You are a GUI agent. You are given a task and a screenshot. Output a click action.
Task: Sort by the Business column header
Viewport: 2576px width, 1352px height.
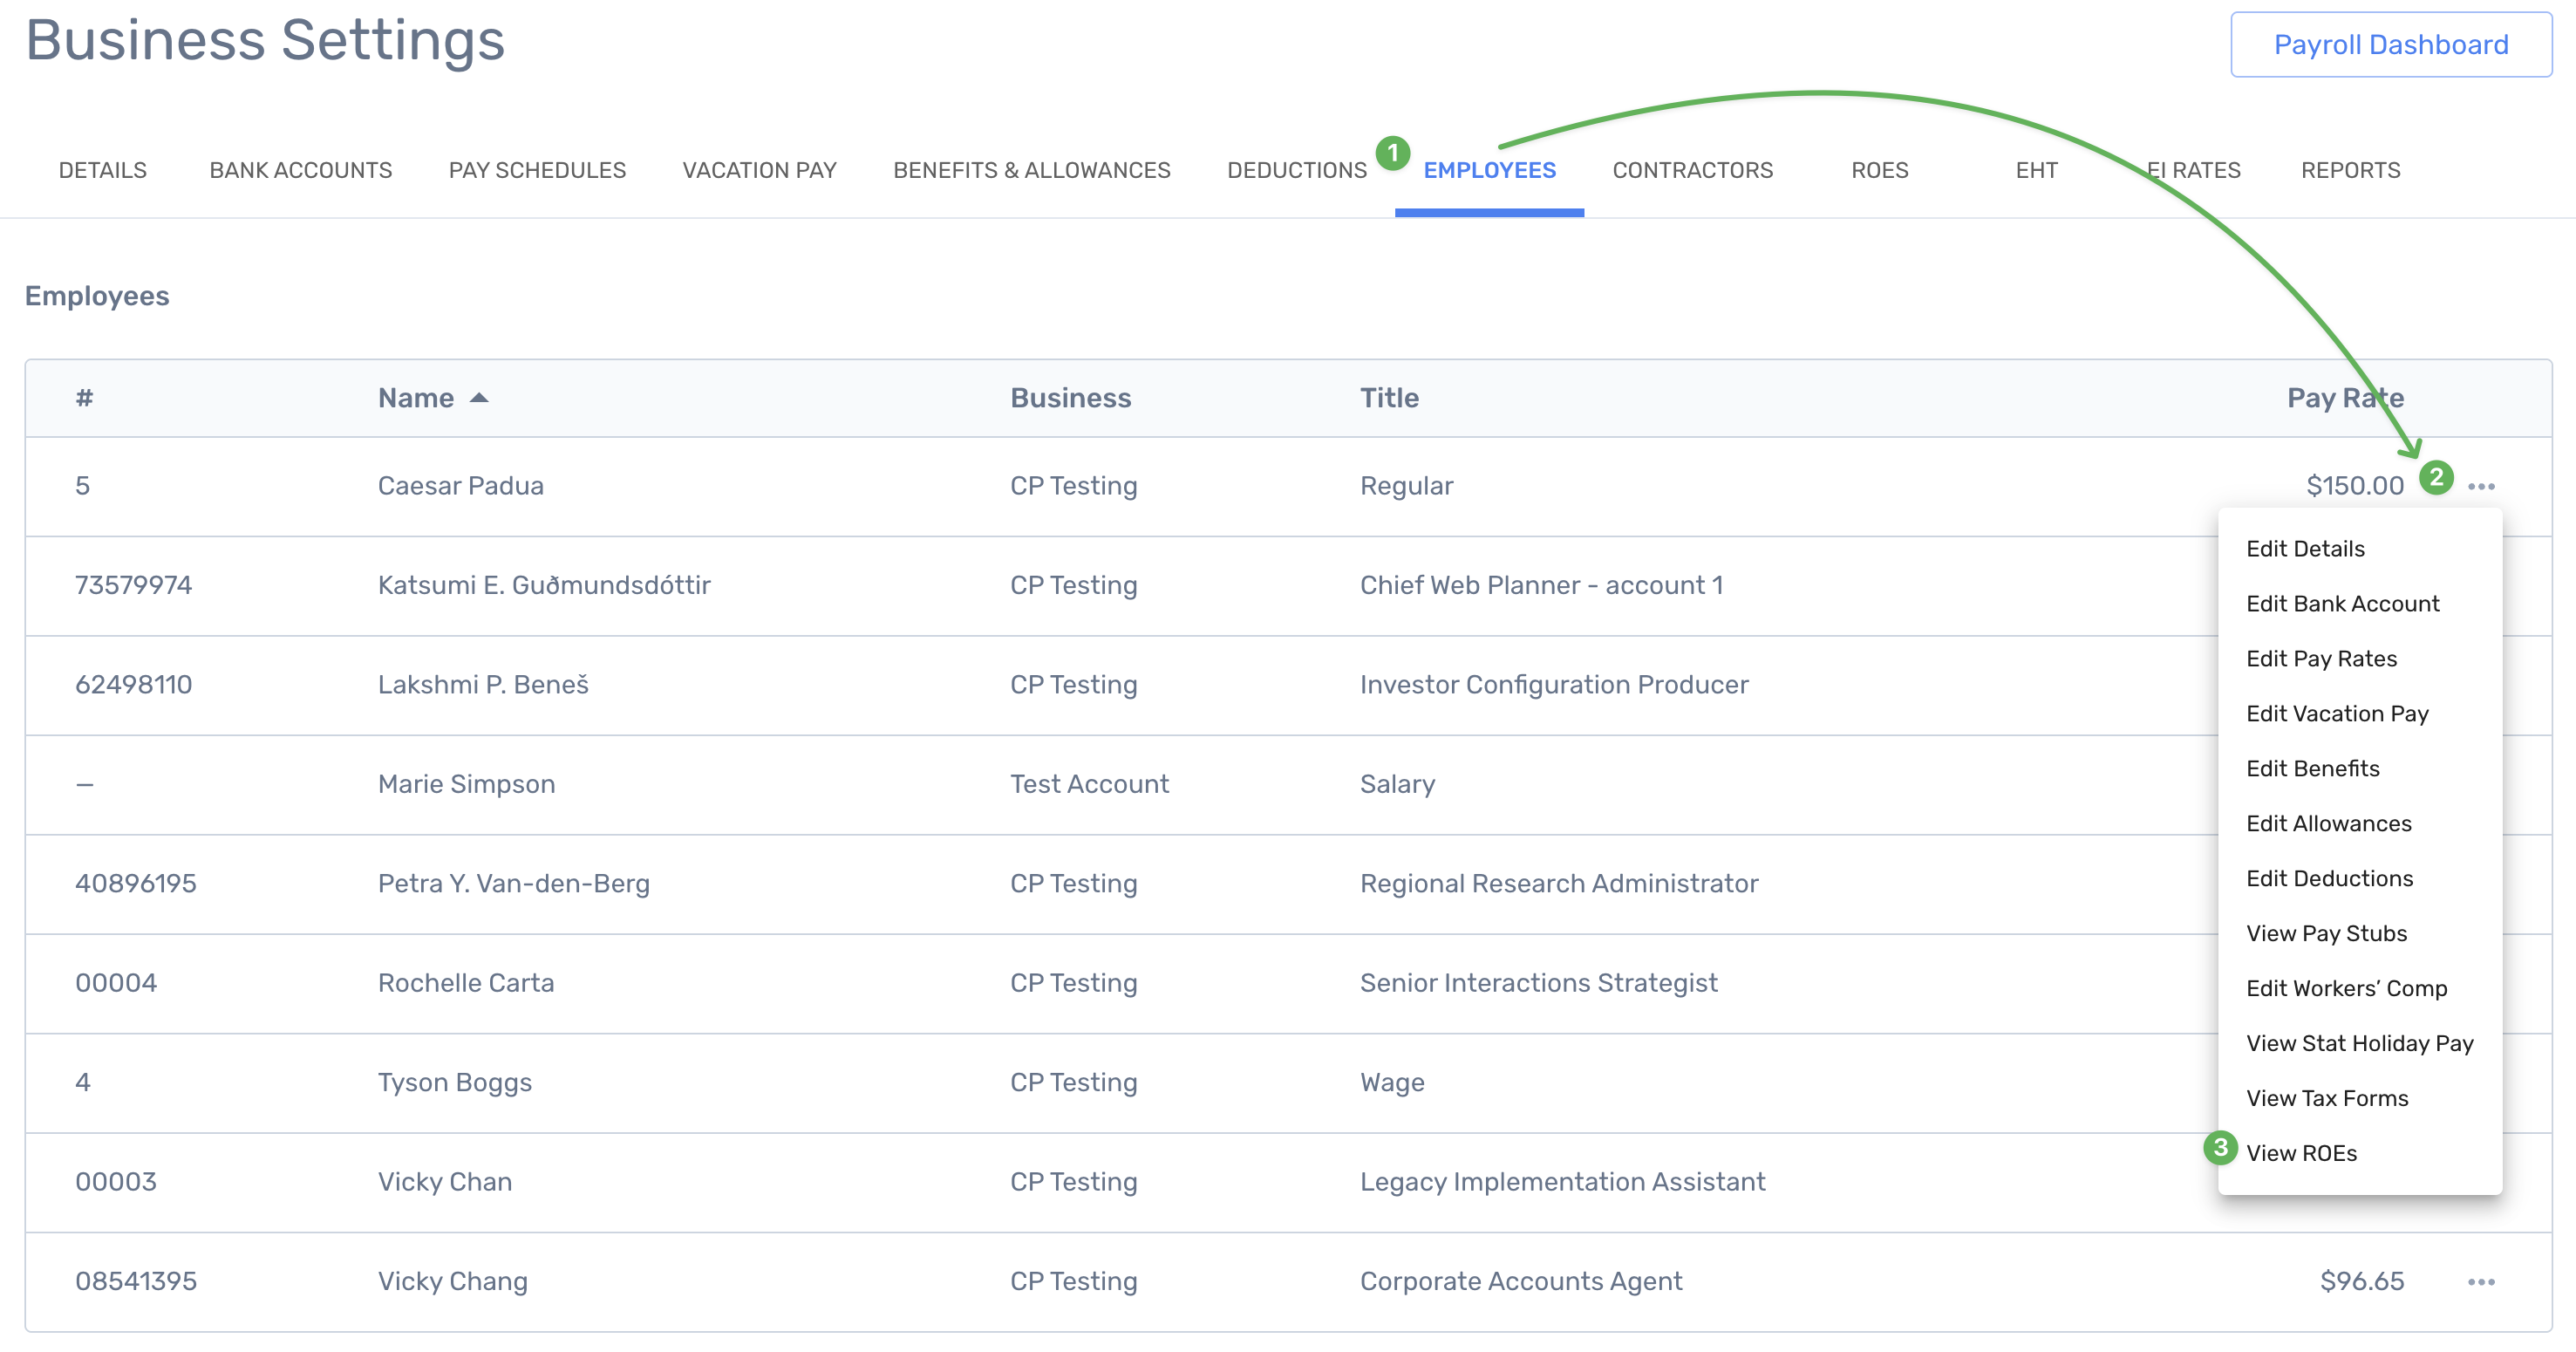coord(1070,398)
